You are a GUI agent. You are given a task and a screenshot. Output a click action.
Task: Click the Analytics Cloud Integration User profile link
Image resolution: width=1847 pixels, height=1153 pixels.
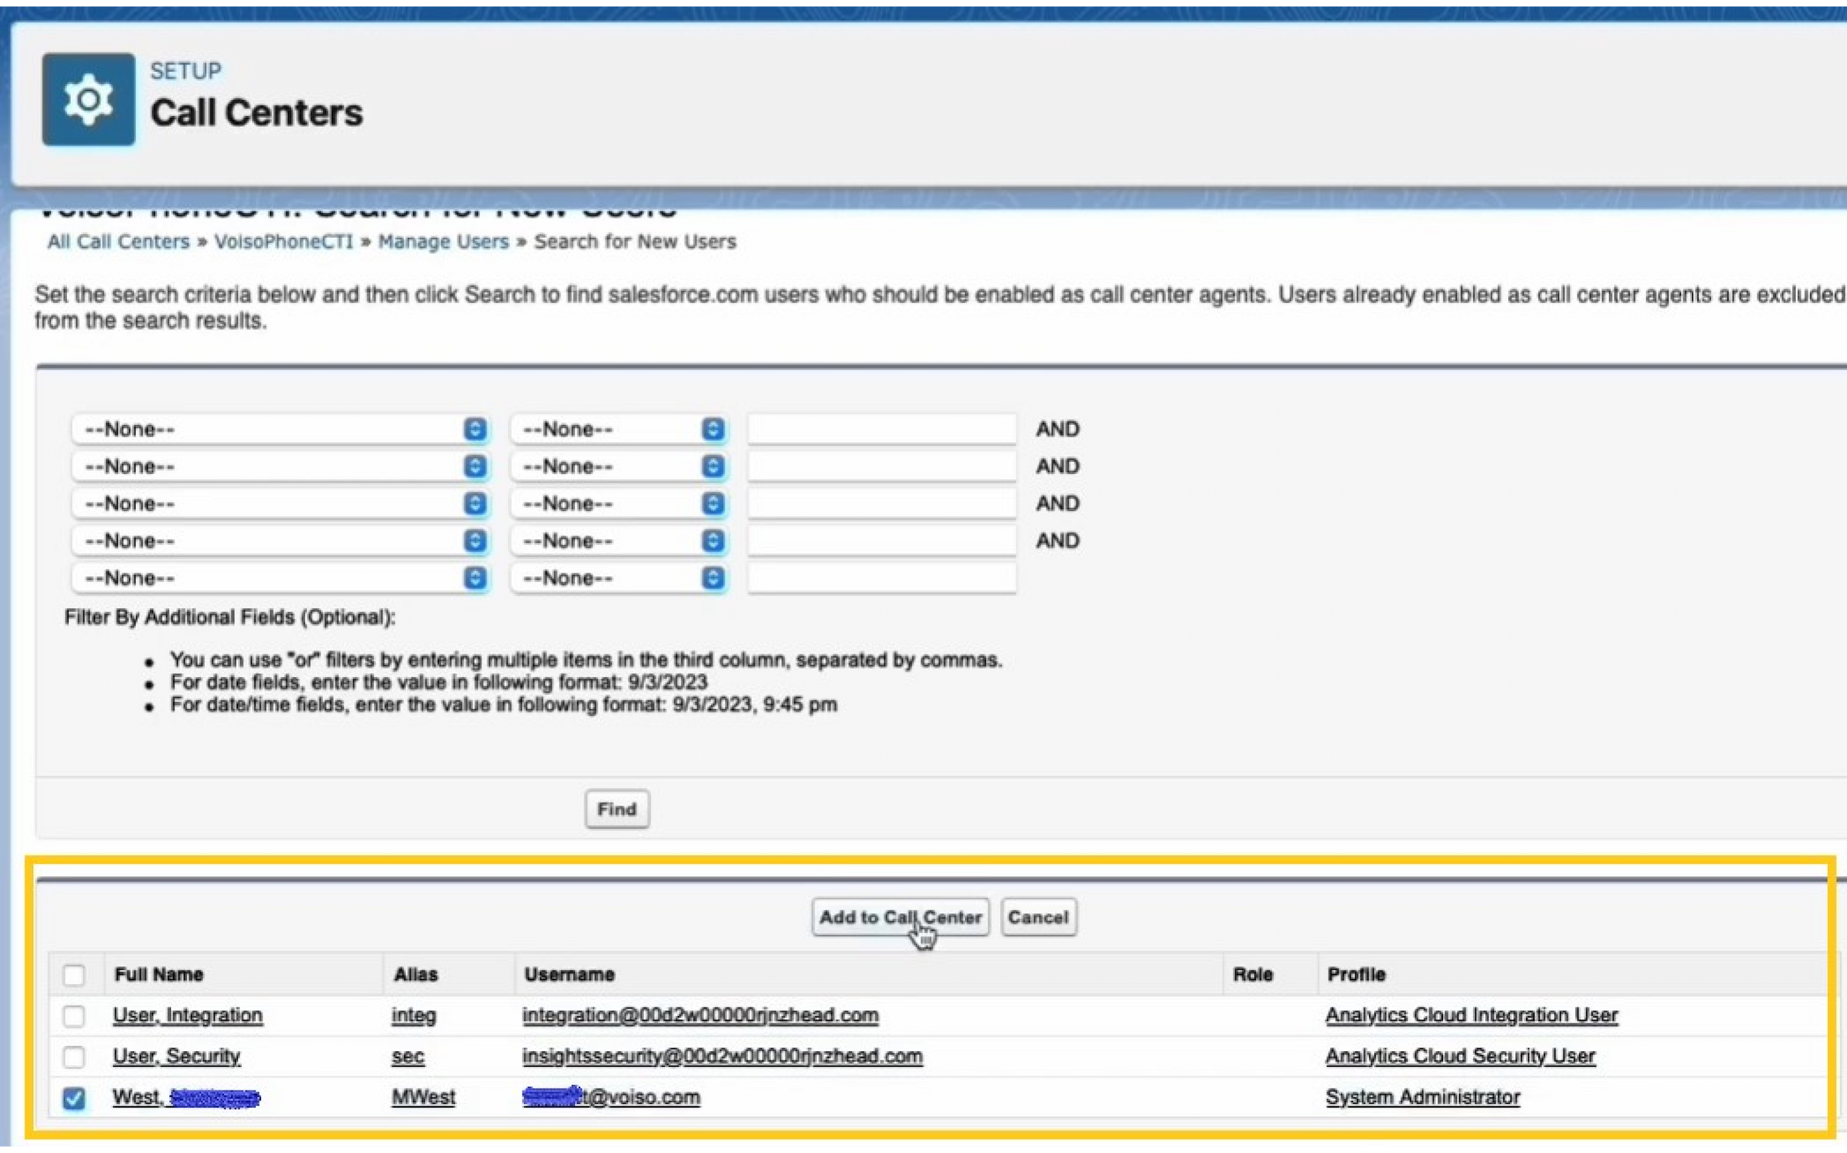(x=1471, y=1014)
